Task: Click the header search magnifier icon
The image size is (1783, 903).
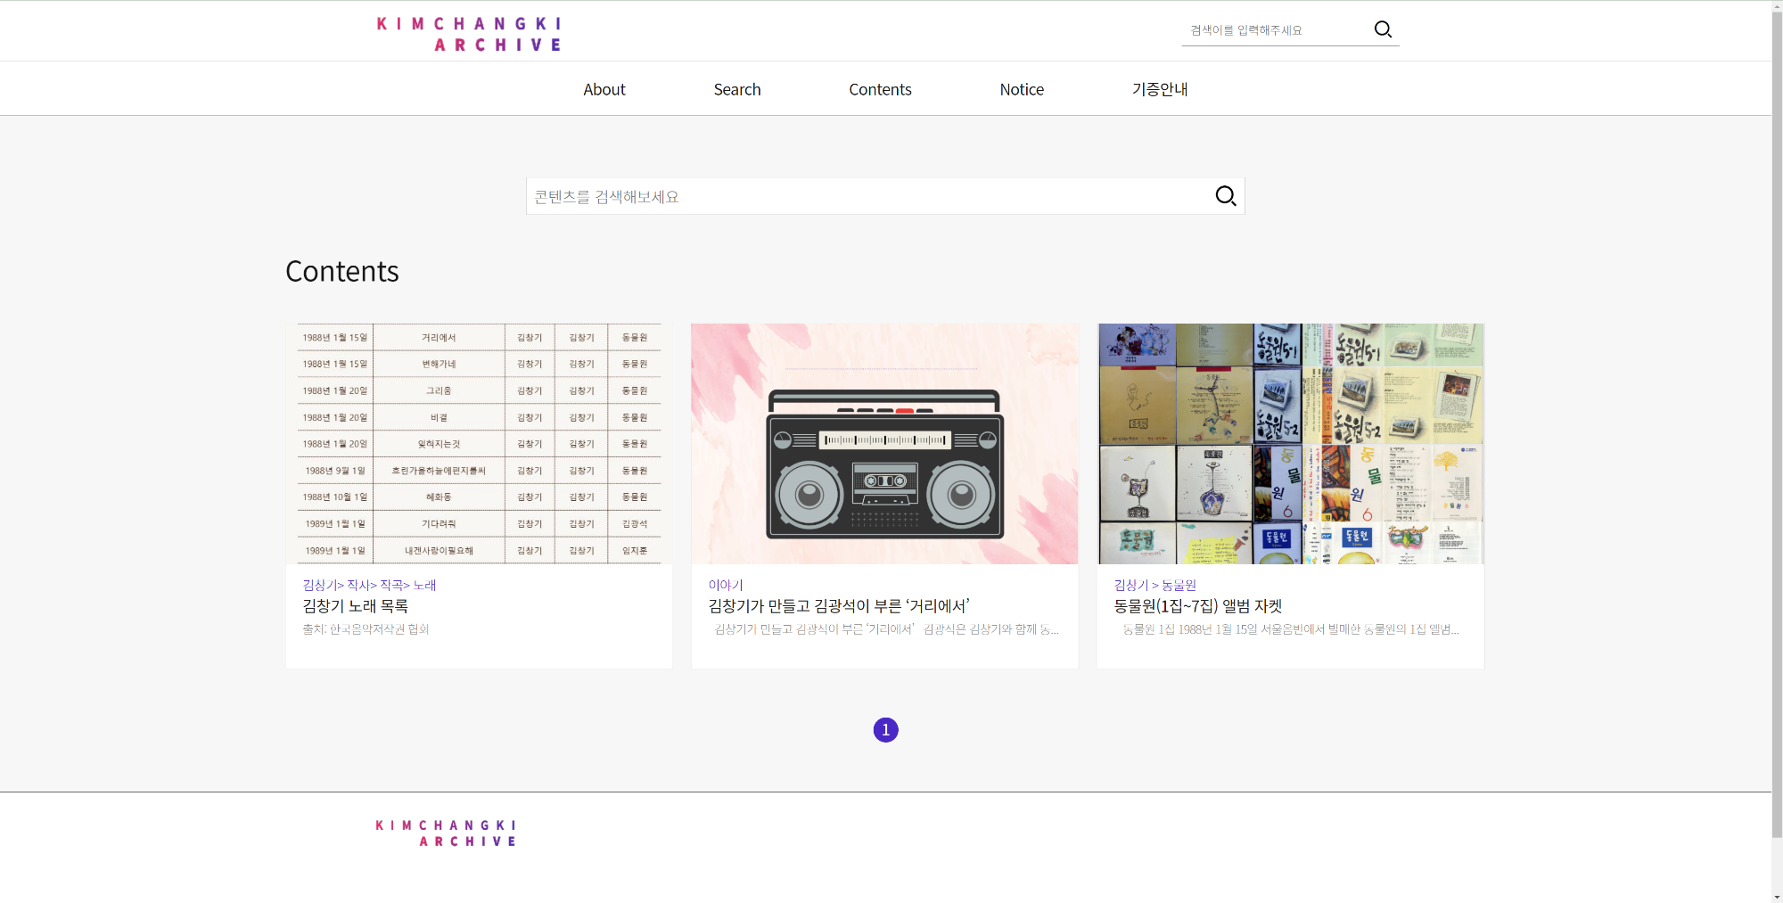Action: pos(1383,29)
